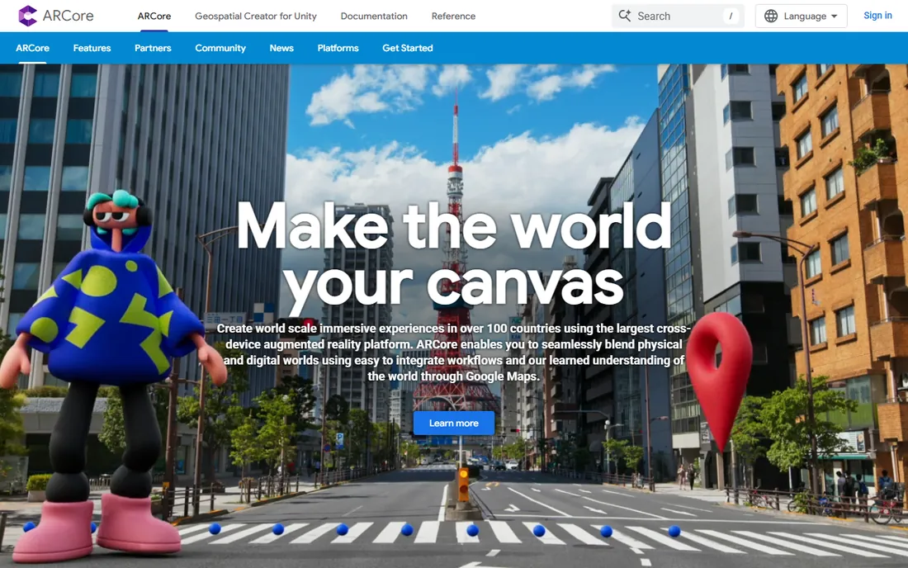Click the slash shortcut hint in search box
This screenshot has height=568, width=908.
731,17
